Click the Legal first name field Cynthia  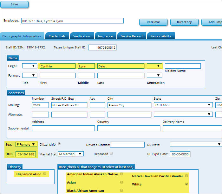pyautogui.click(x=57, y=66)
